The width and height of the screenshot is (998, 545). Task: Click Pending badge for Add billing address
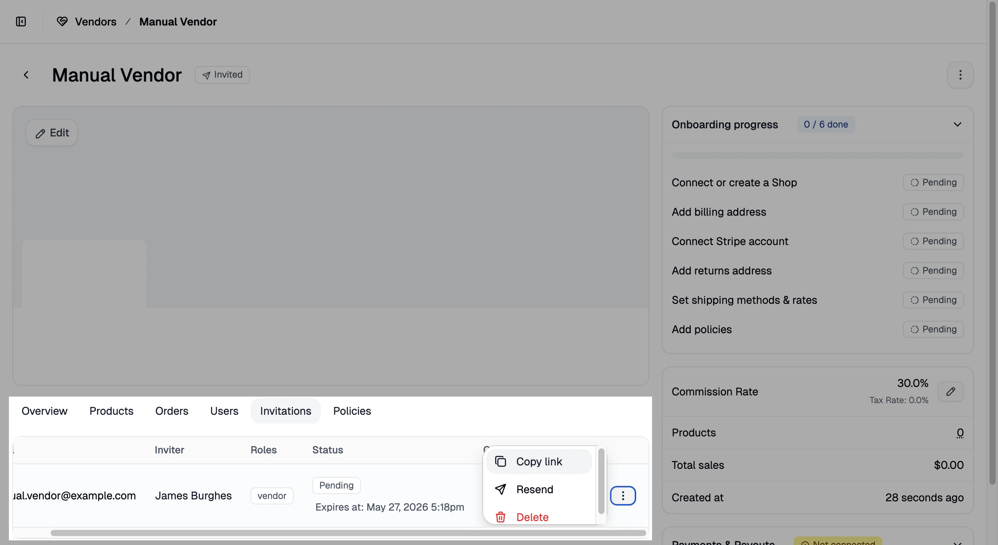pos(933,212)
